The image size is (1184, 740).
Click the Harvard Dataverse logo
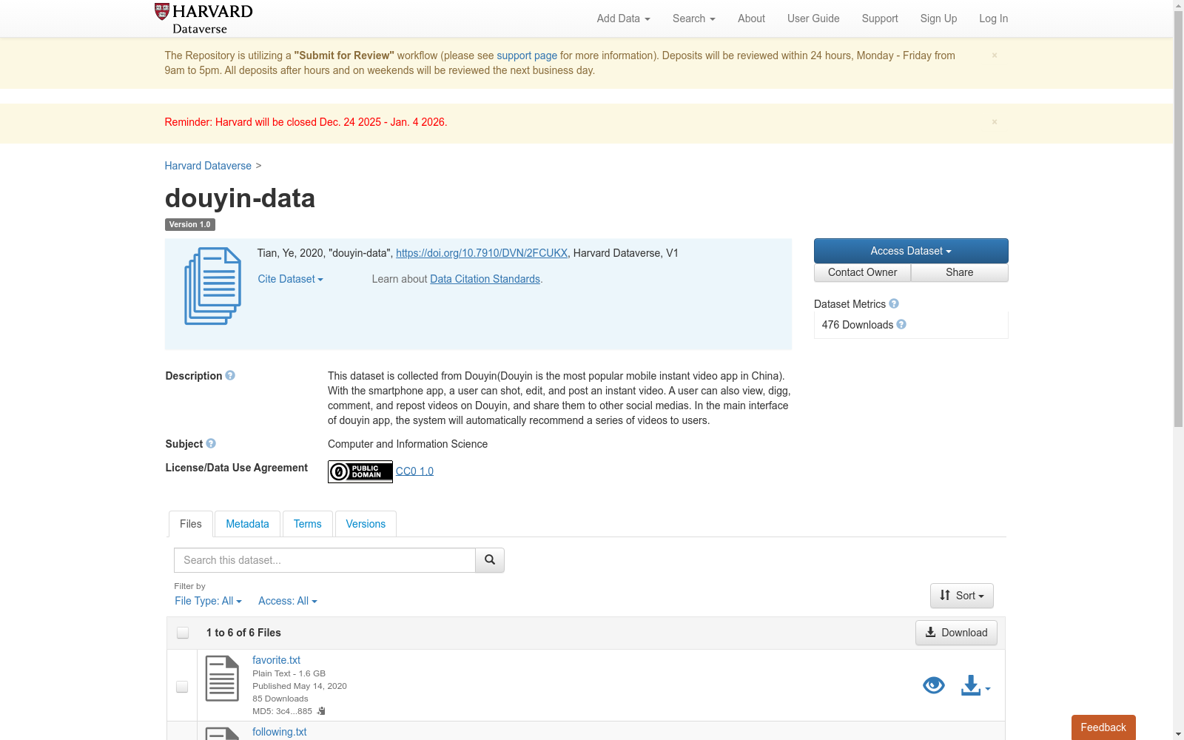[x=203, y=18]
